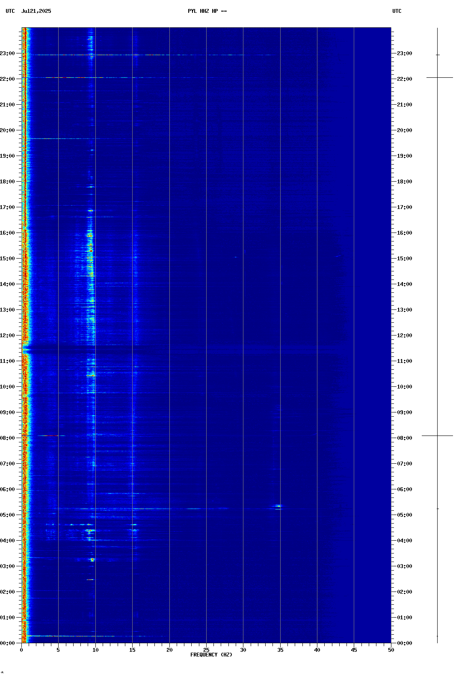The image size is (456, 677).
Task: Click the UTC label beside the date
Action: click(10, 11)
